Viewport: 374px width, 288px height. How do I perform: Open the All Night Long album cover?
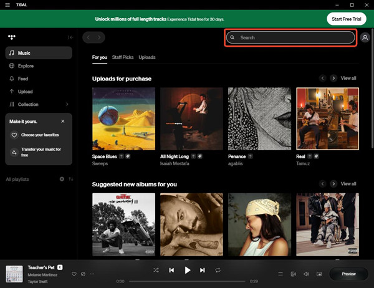click(x=191, y=119)
